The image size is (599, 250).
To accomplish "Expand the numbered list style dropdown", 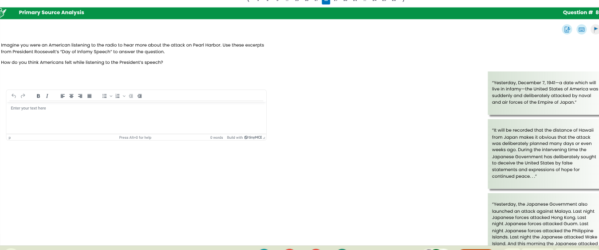I will point(124,96).
